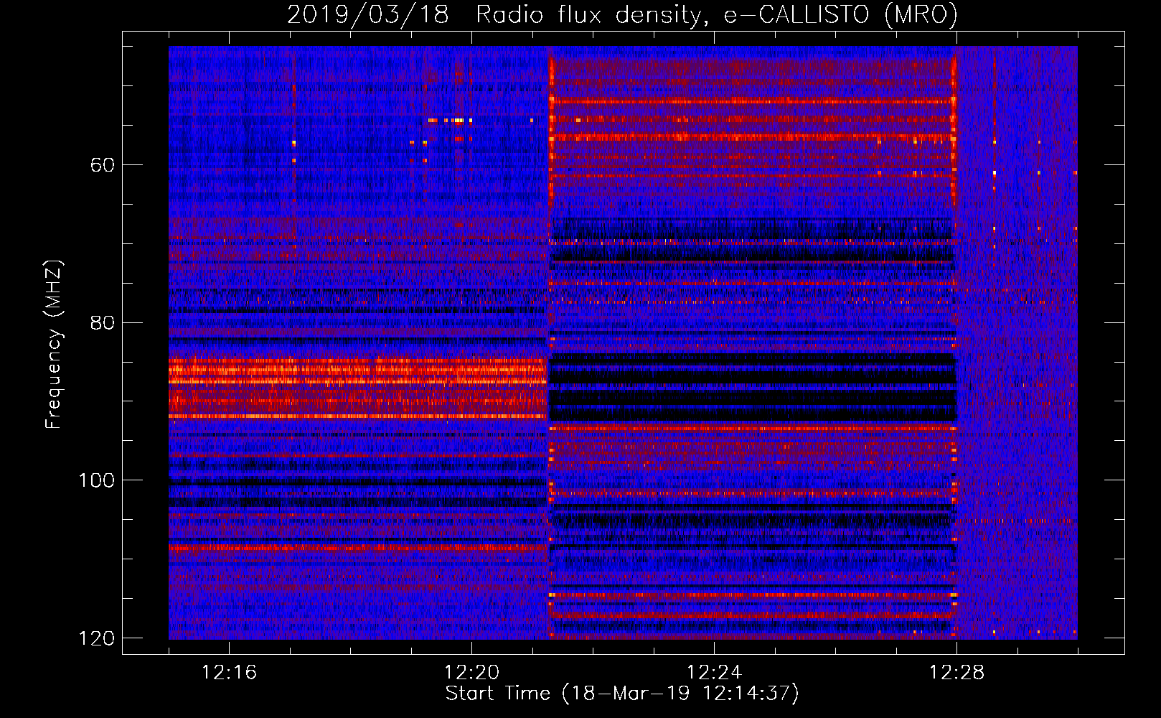The width and height of the screenshot is (1161, 718).
Task: Click the 'Start Time (18-Mar-19 12:14:37)' label
Action: [622, 694]
